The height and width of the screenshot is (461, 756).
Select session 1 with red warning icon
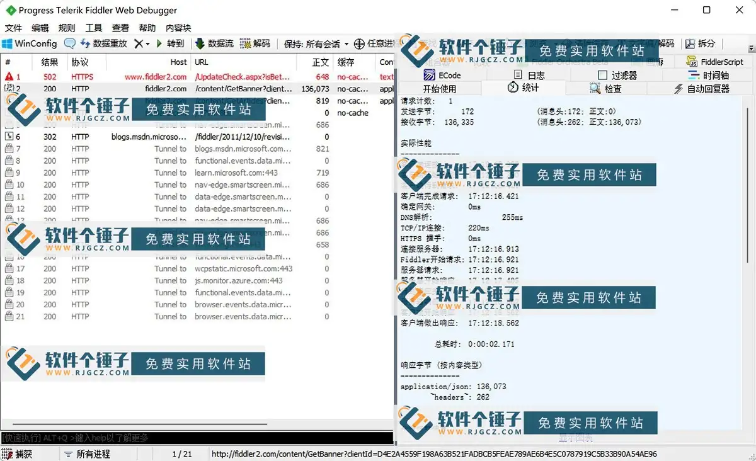197,77
